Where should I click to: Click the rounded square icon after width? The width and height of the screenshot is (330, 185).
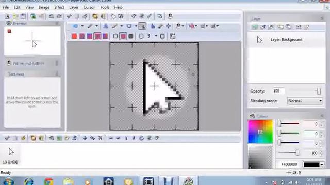pyautogui.click(x=162, y=36)
